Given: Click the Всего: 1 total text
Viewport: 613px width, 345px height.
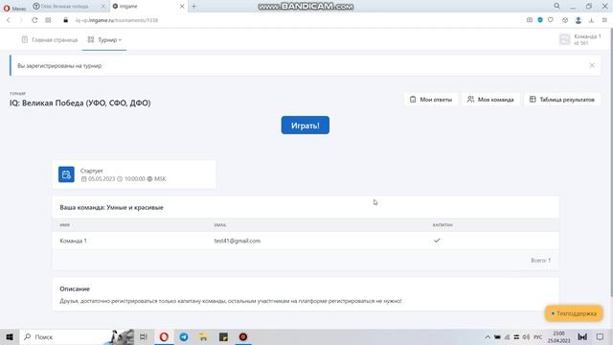Looking at the screenshot, I should tap(540, 260).
